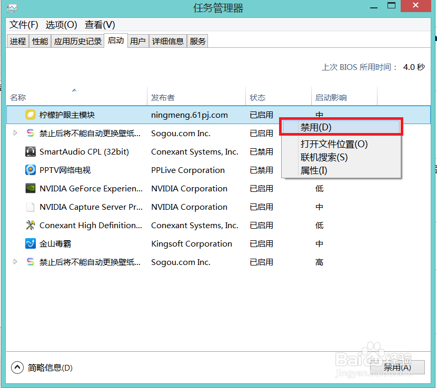Switch to the 服务 tab
This screenshot has height=388, width=437.
pos(197,41)
